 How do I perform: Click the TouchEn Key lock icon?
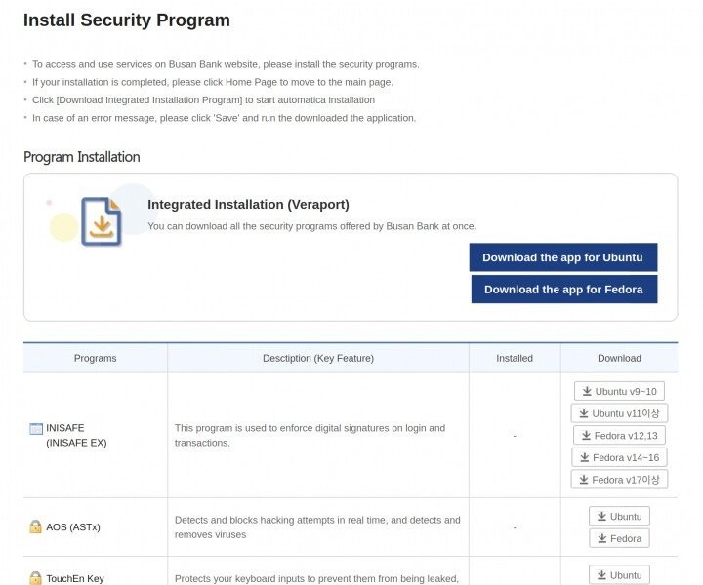click(36, 578)
